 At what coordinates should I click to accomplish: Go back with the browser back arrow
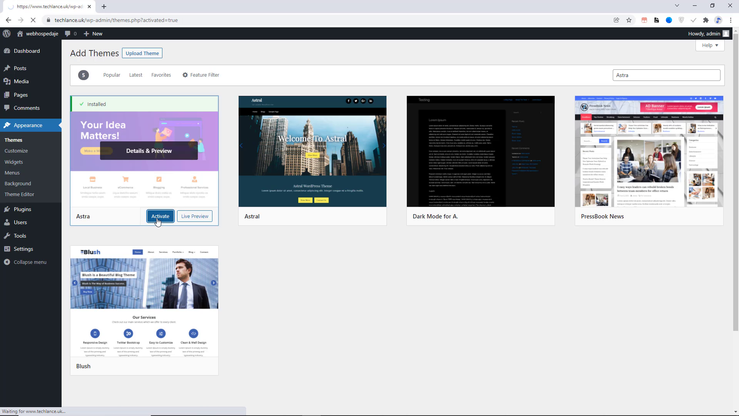click(8, 20)
